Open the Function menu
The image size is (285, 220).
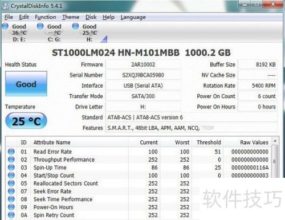[x=46, y=17]
